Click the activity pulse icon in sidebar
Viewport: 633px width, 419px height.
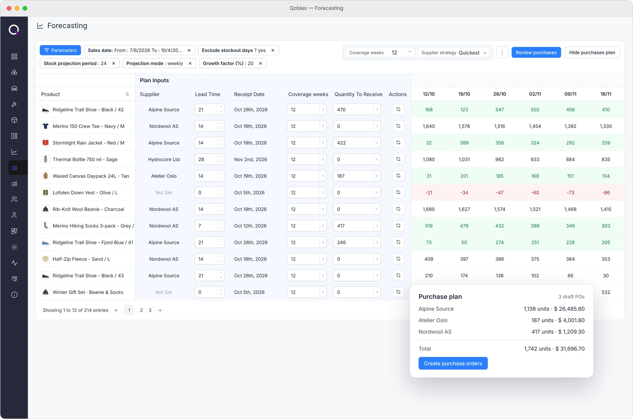(14, 263)
